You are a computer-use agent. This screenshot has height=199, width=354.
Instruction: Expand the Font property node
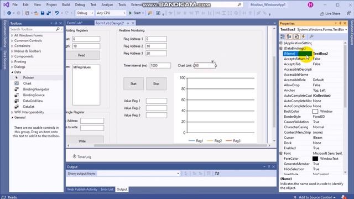[281, 153]
